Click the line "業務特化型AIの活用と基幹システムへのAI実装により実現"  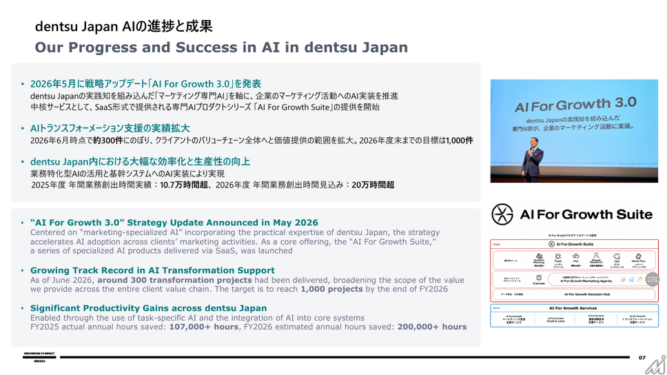(127, 174)
